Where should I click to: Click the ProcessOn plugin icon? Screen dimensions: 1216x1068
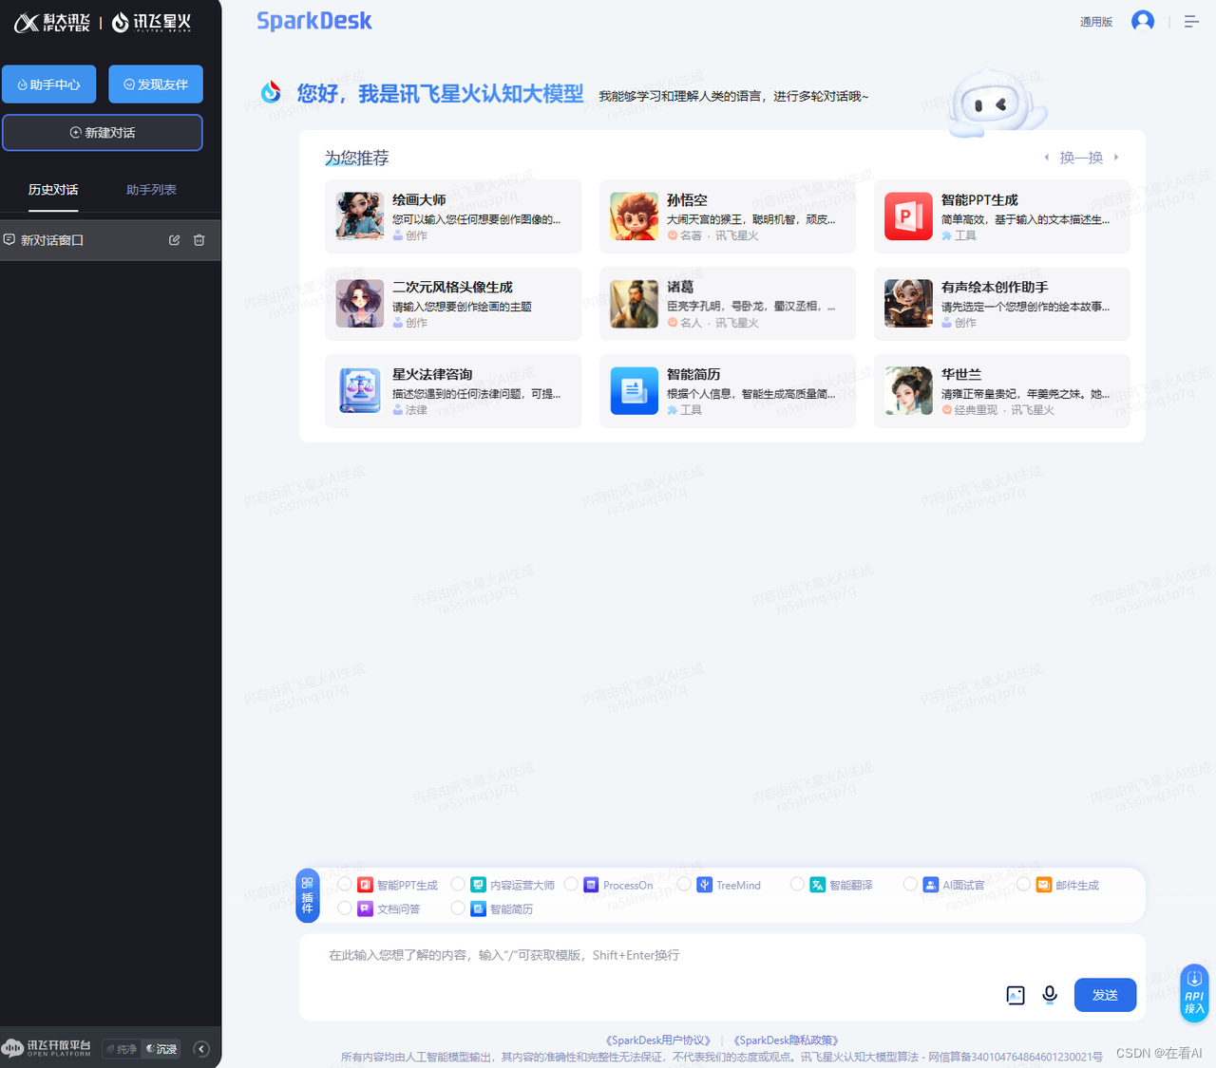point(591,885)
